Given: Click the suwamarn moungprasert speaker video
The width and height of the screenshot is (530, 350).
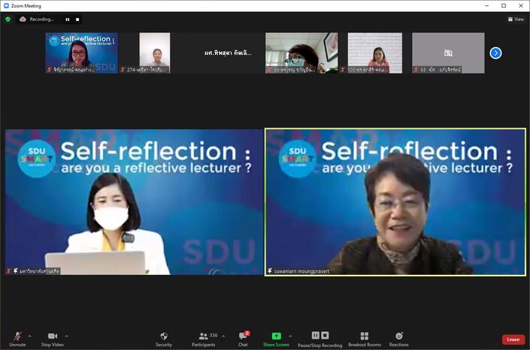Looking at the screenshot, I should tap(395, 202).
